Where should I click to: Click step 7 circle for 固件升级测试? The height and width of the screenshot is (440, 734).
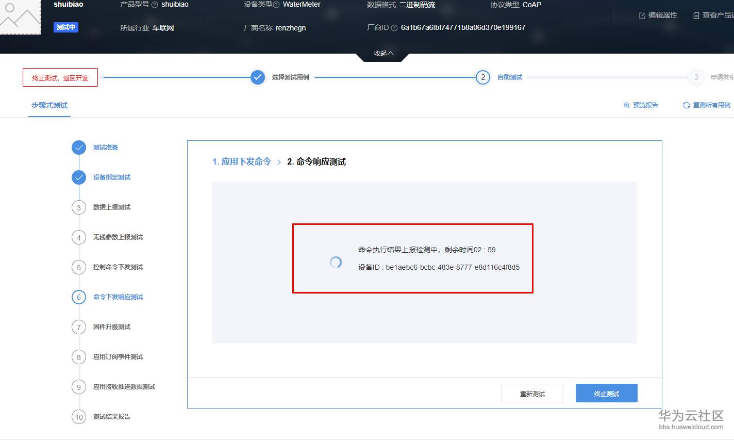(x=79, y=327)
